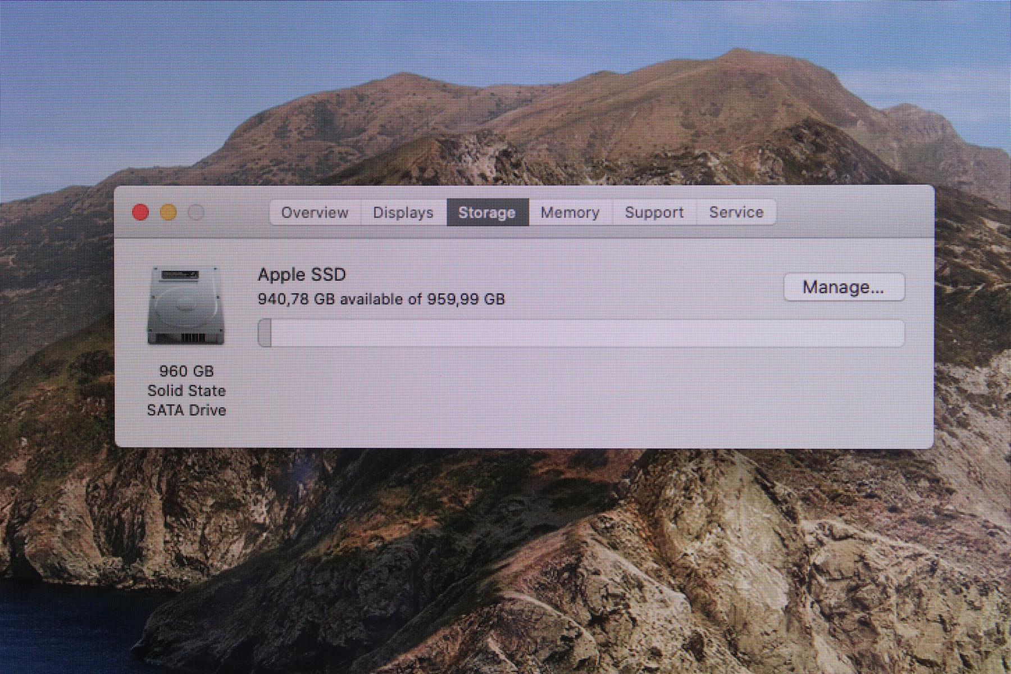
Task: Click the used segment of storage bar
Action: (265, 334)
